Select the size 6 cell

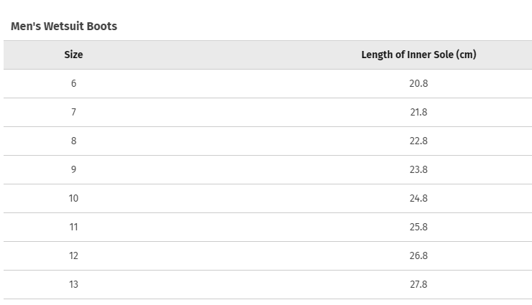click(73, 83)
